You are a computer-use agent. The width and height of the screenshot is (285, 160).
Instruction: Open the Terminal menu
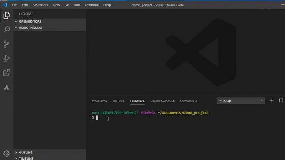(92, 5)
